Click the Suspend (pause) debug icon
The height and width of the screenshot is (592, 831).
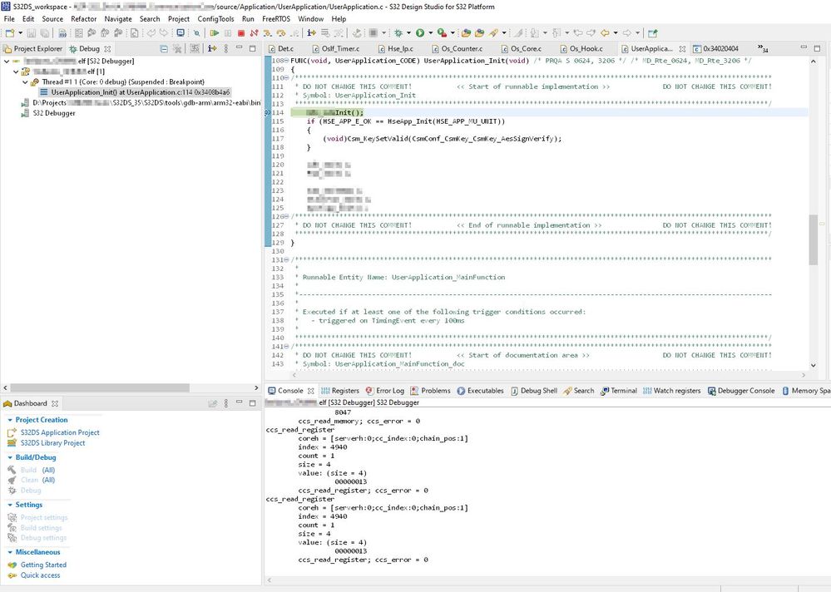[x=228, y=32]
